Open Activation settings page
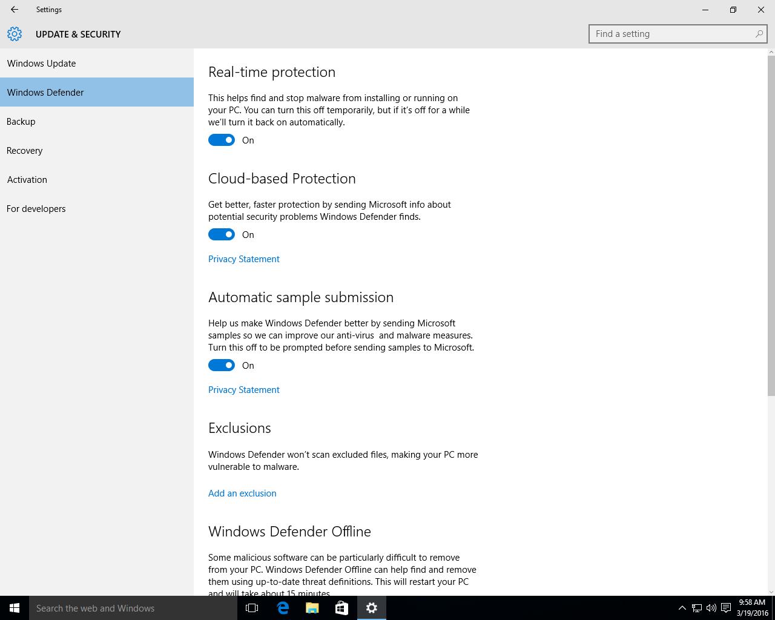 pyautogui.click(x=97, y=179)
